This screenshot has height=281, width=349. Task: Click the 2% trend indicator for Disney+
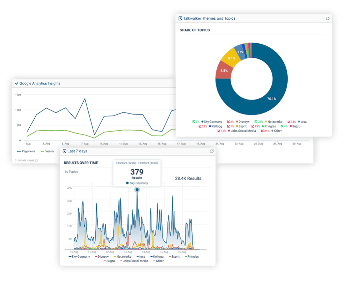pyautogui.click(x=230, y=122)
